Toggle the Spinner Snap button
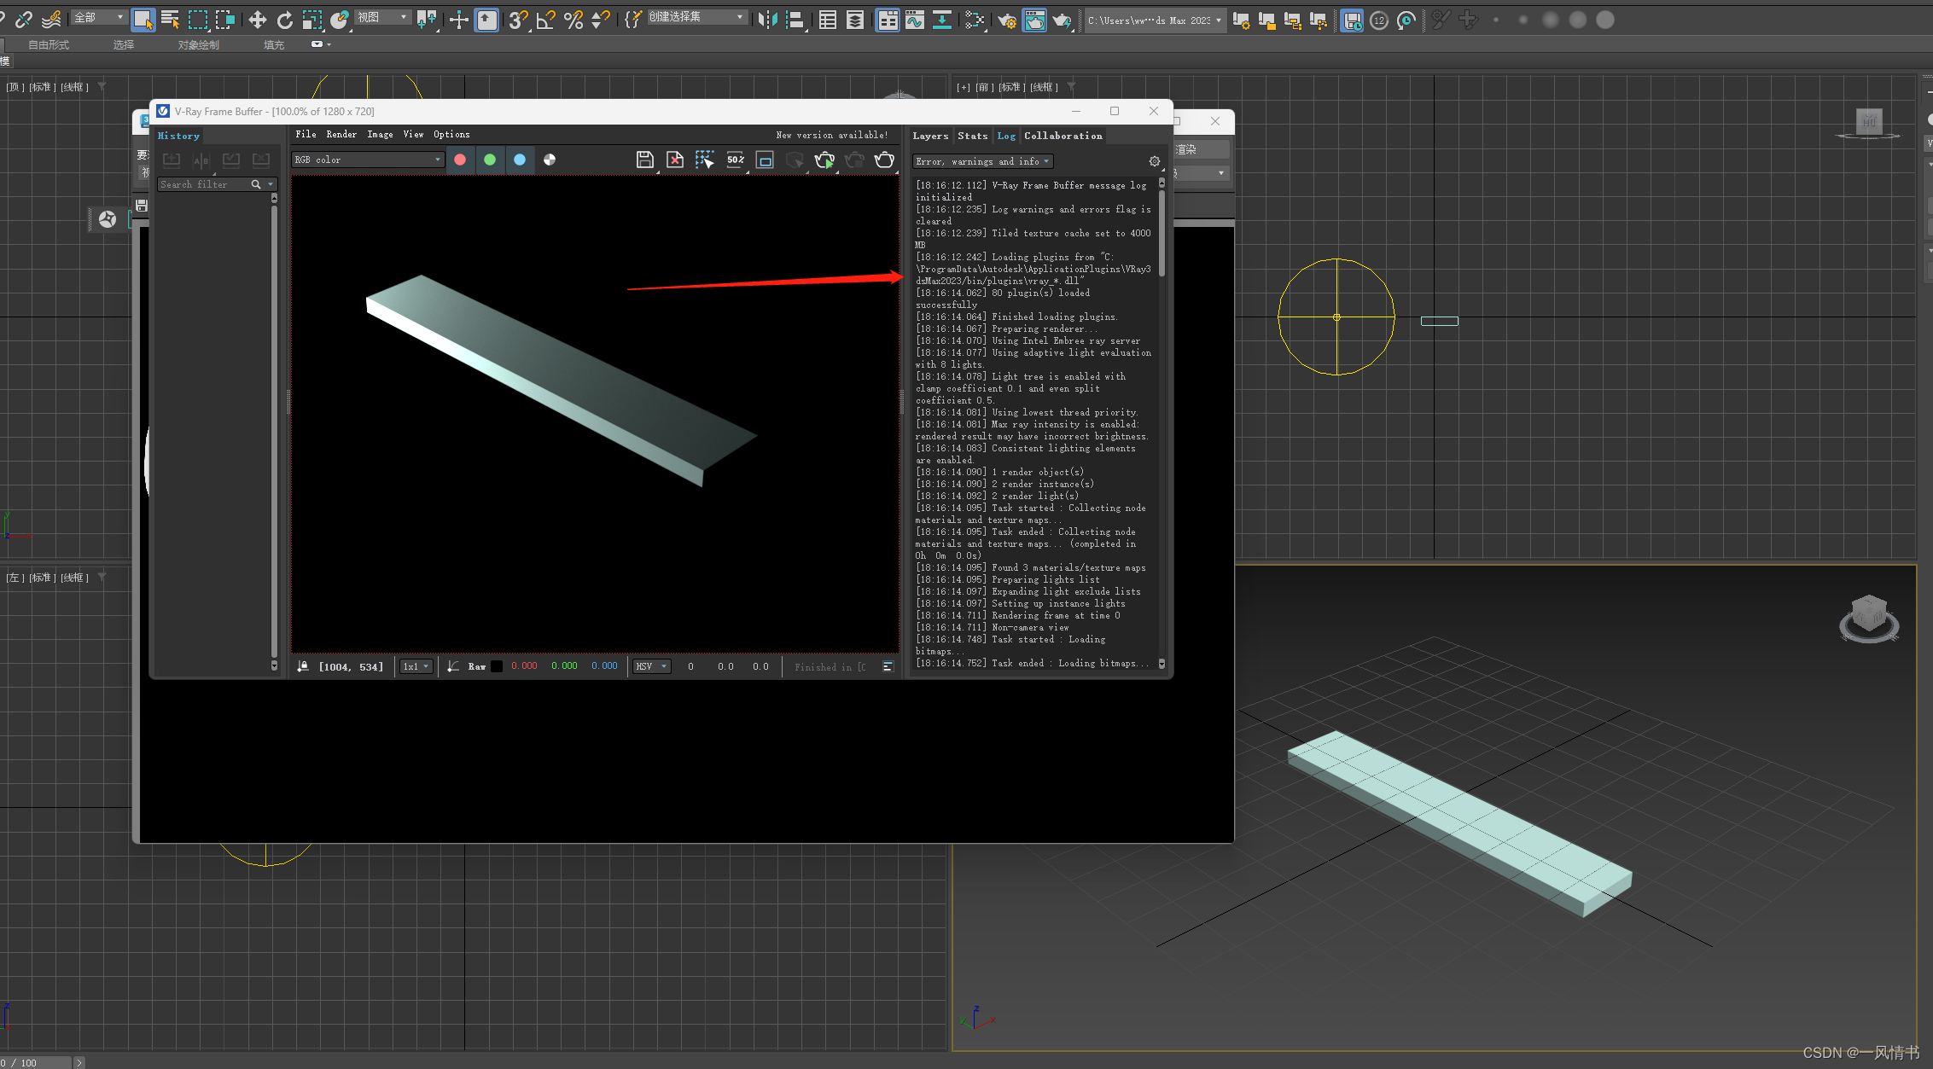The image size is (1933, 1069). click(601, 20)
